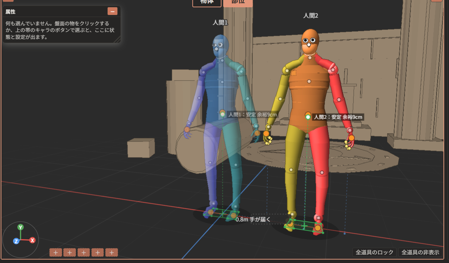449x263 pixels.
Task: Click the 0.8m 手が届く distance label
Action: pos(253,219)
